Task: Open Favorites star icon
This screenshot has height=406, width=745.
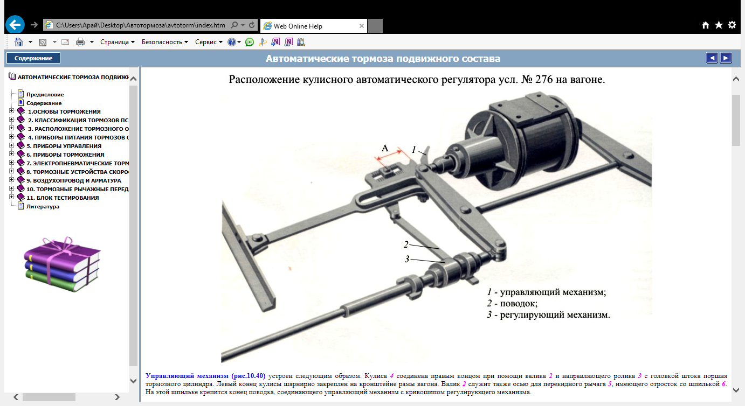Action: pyautogui.click(x=719, y=25)
